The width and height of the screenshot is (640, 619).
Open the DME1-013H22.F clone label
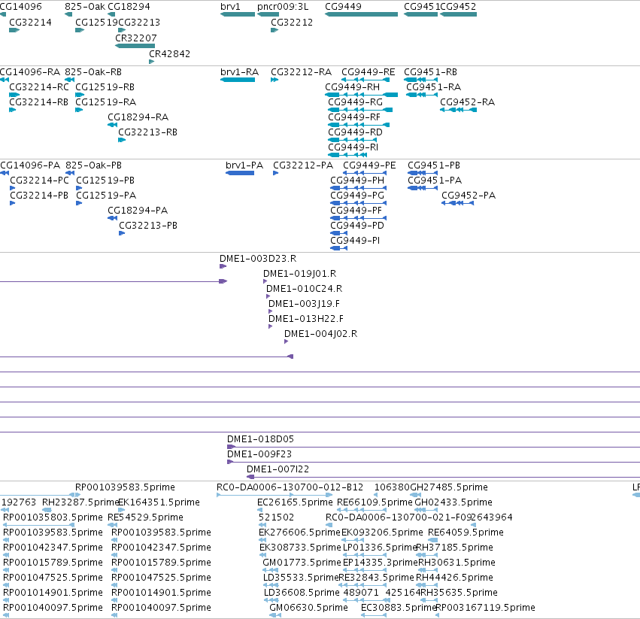coord(306,319)
